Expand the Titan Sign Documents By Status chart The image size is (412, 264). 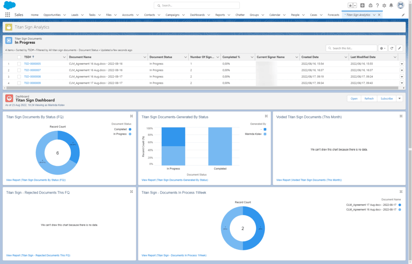pos(132,116)
